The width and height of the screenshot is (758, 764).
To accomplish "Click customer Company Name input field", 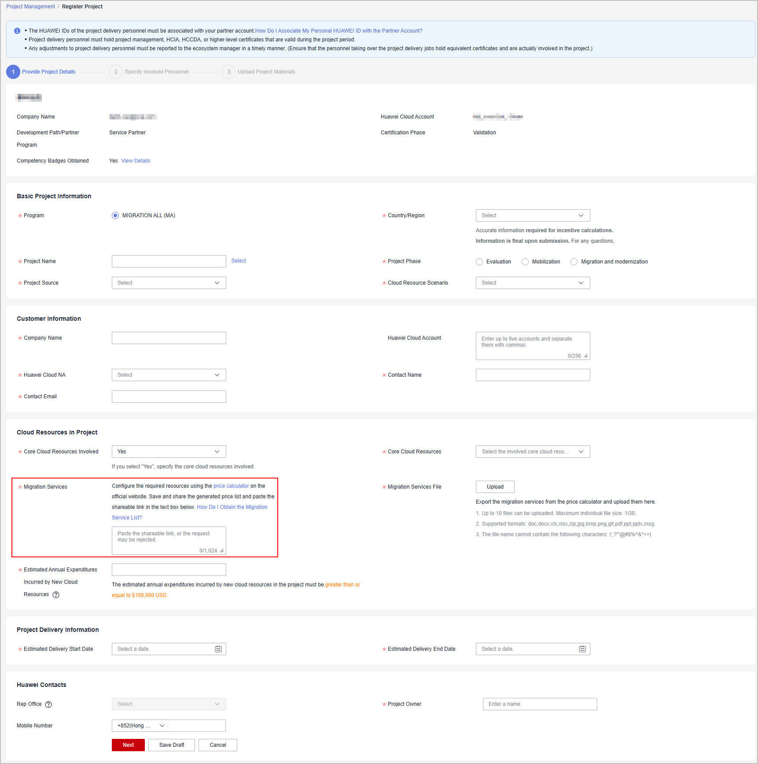I will 169,338.
